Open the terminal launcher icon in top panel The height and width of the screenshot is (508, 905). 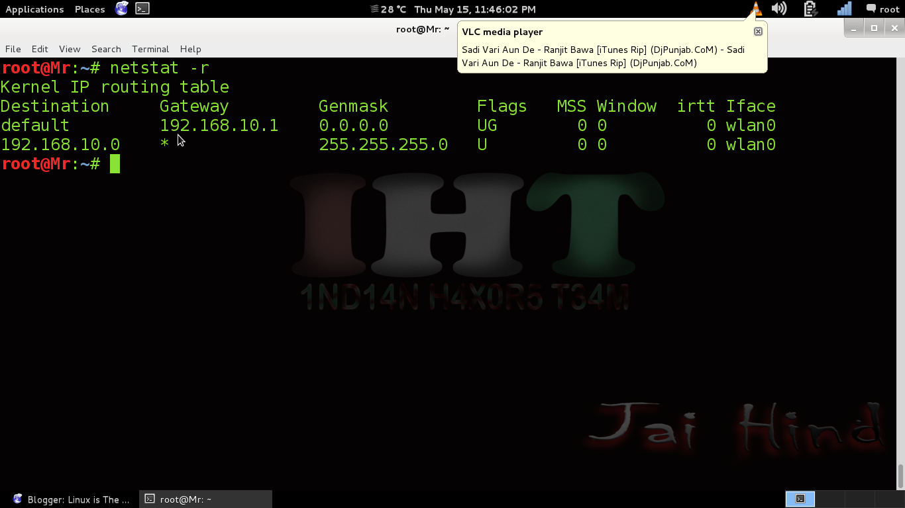click(x=140, y=9)
